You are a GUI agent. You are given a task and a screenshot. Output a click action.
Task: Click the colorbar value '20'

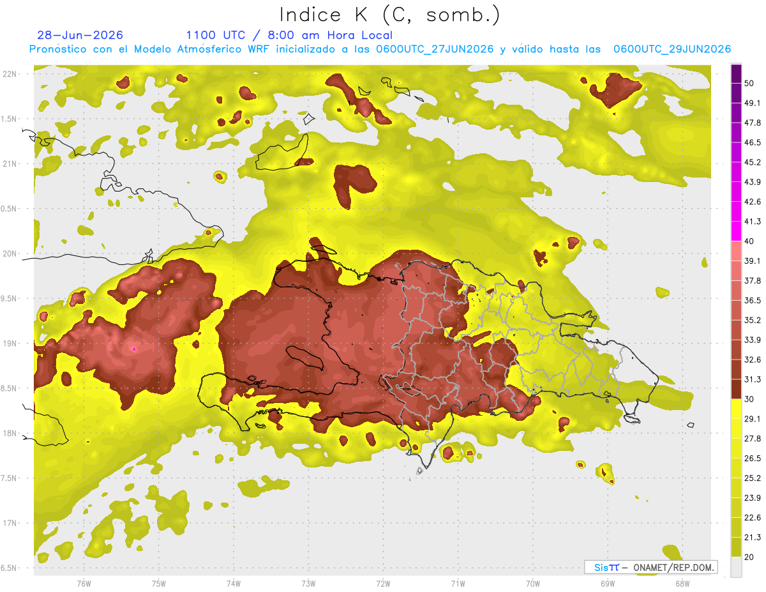tap(749, 556)
